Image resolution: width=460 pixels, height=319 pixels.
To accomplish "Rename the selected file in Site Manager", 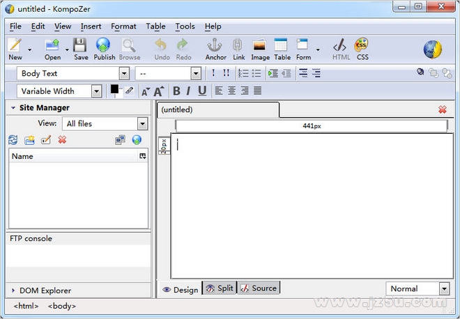I will [46, 140].
